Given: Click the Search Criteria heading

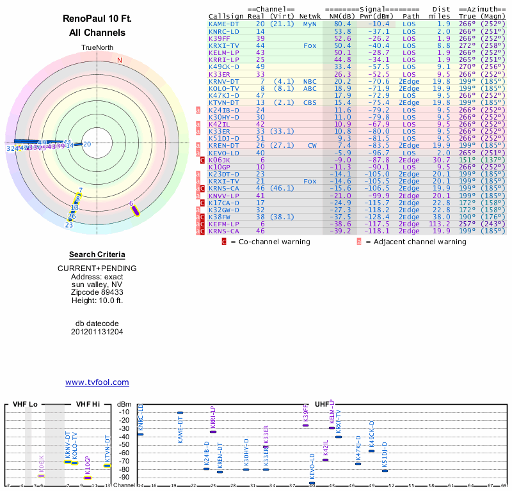Looking at the screenshot, I should click(x=97, y=254).
